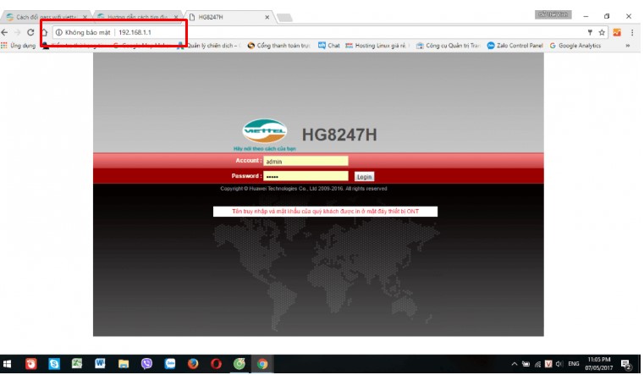This screenshot has height=375, width=644.
Task: Reload the current page
Action: click(30, 32)
